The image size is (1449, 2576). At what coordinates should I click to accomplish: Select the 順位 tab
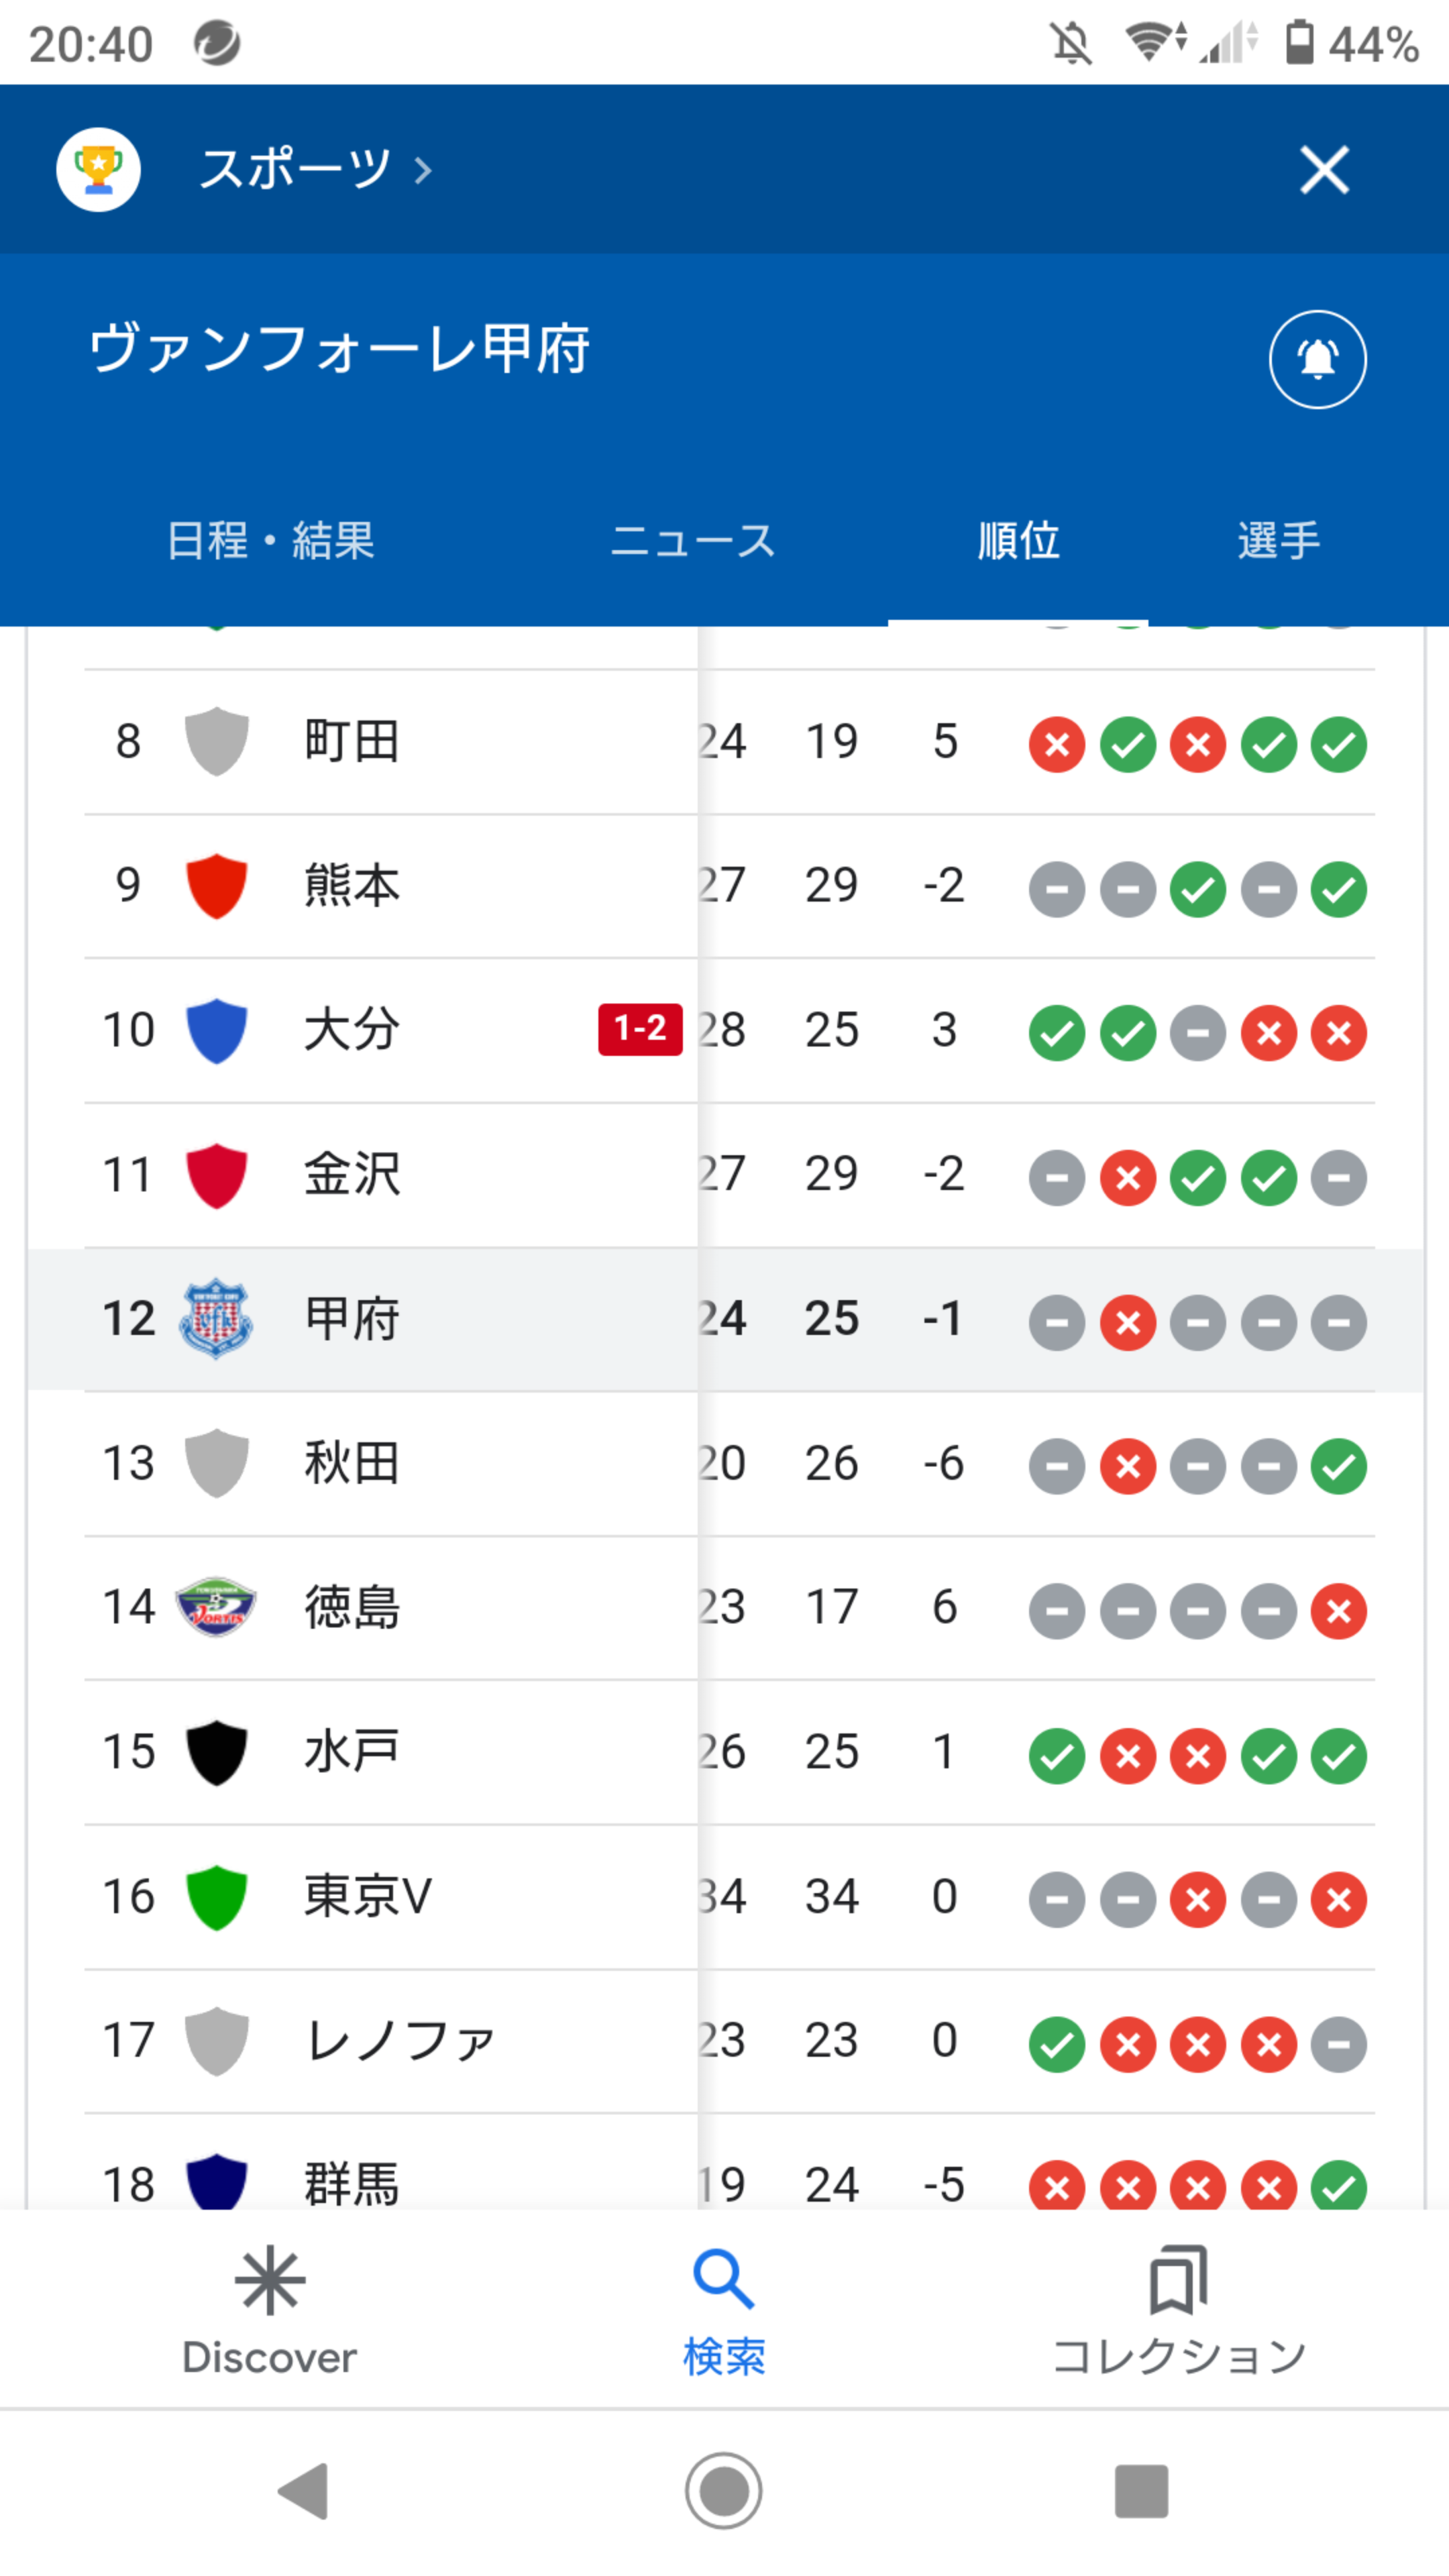pos(1018,540)
